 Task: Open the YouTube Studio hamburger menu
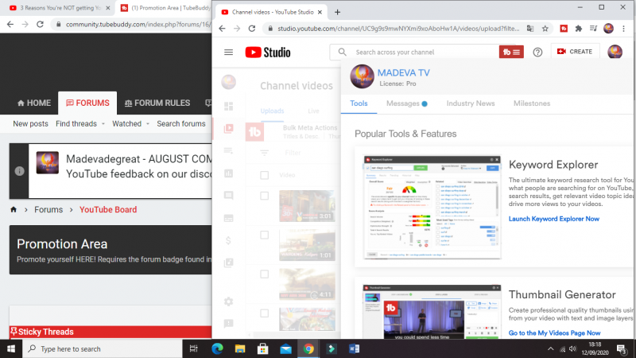coord(229,52)
